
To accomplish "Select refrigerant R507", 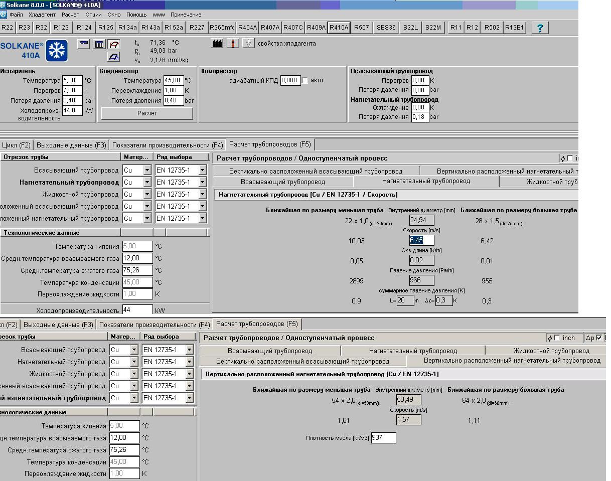I will [x=362, y=28].
